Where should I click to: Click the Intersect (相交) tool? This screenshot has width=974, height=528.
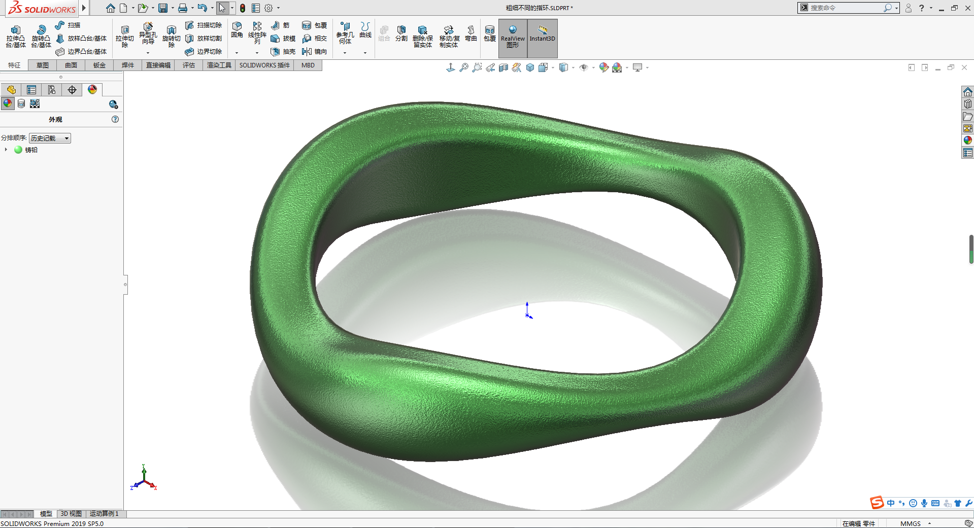coord(314,39)
